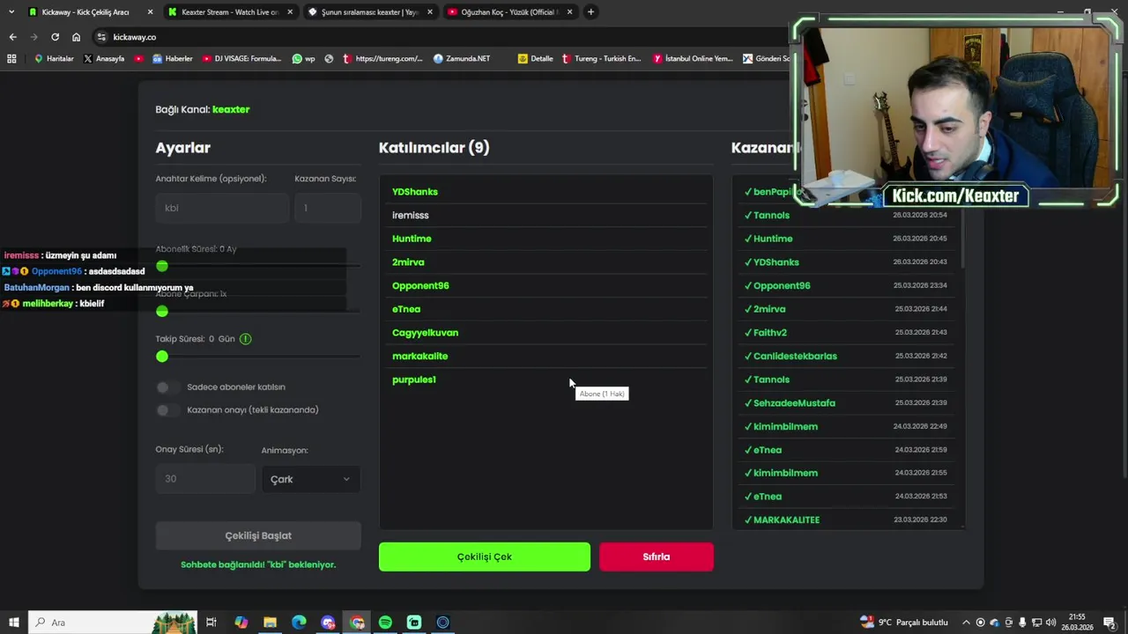Screen dimensions: 1128x634
Task: Open the tureng.com bookmark
Action: (x=382, y=59)
